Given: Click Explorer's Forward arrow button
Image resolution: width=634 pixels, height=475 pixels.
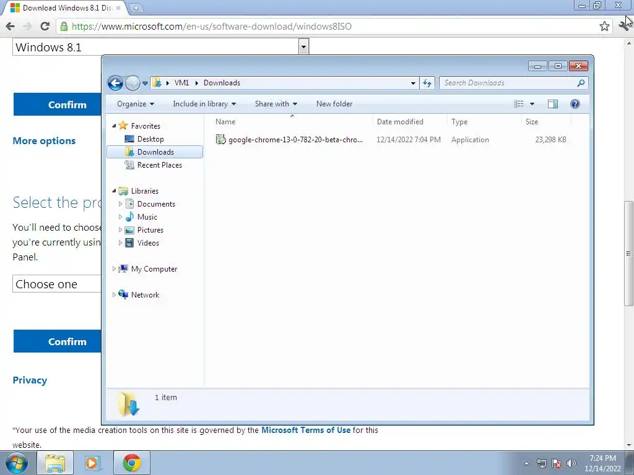Looking at the screenshot, I should tap(132, 83).
